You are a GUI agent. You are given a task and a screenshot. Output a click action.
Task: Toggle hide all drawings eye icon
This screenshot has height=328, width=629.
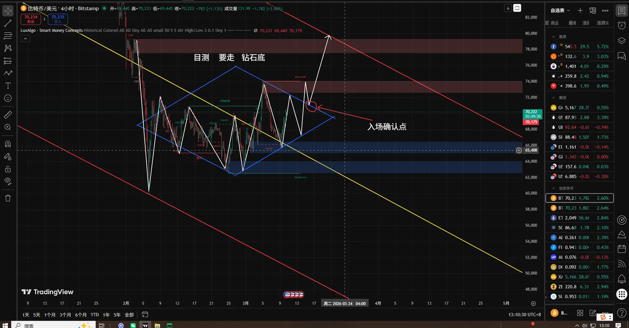pos(8,181)
